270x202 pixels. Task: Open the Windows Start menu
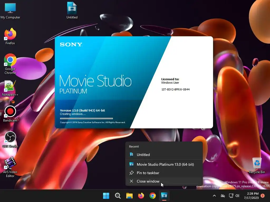pos(106,196)
